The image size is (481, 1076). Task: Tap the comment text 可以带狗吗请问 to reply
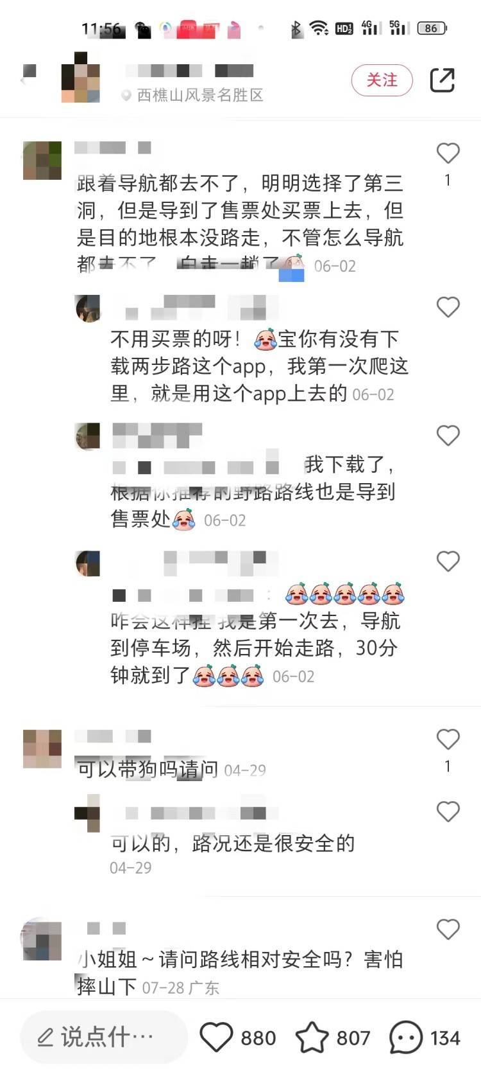click(x=148, y=770)
